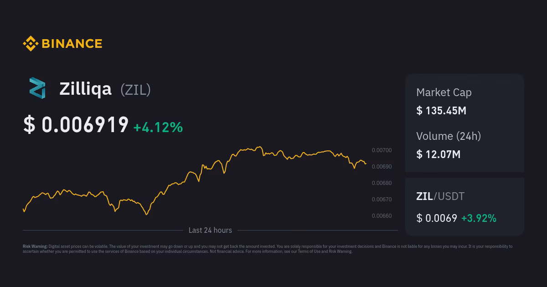Click the 0.00700 axis label on chart
This screenshot has height=287, width=547.
pyautogui.click(x=381, y=150)
